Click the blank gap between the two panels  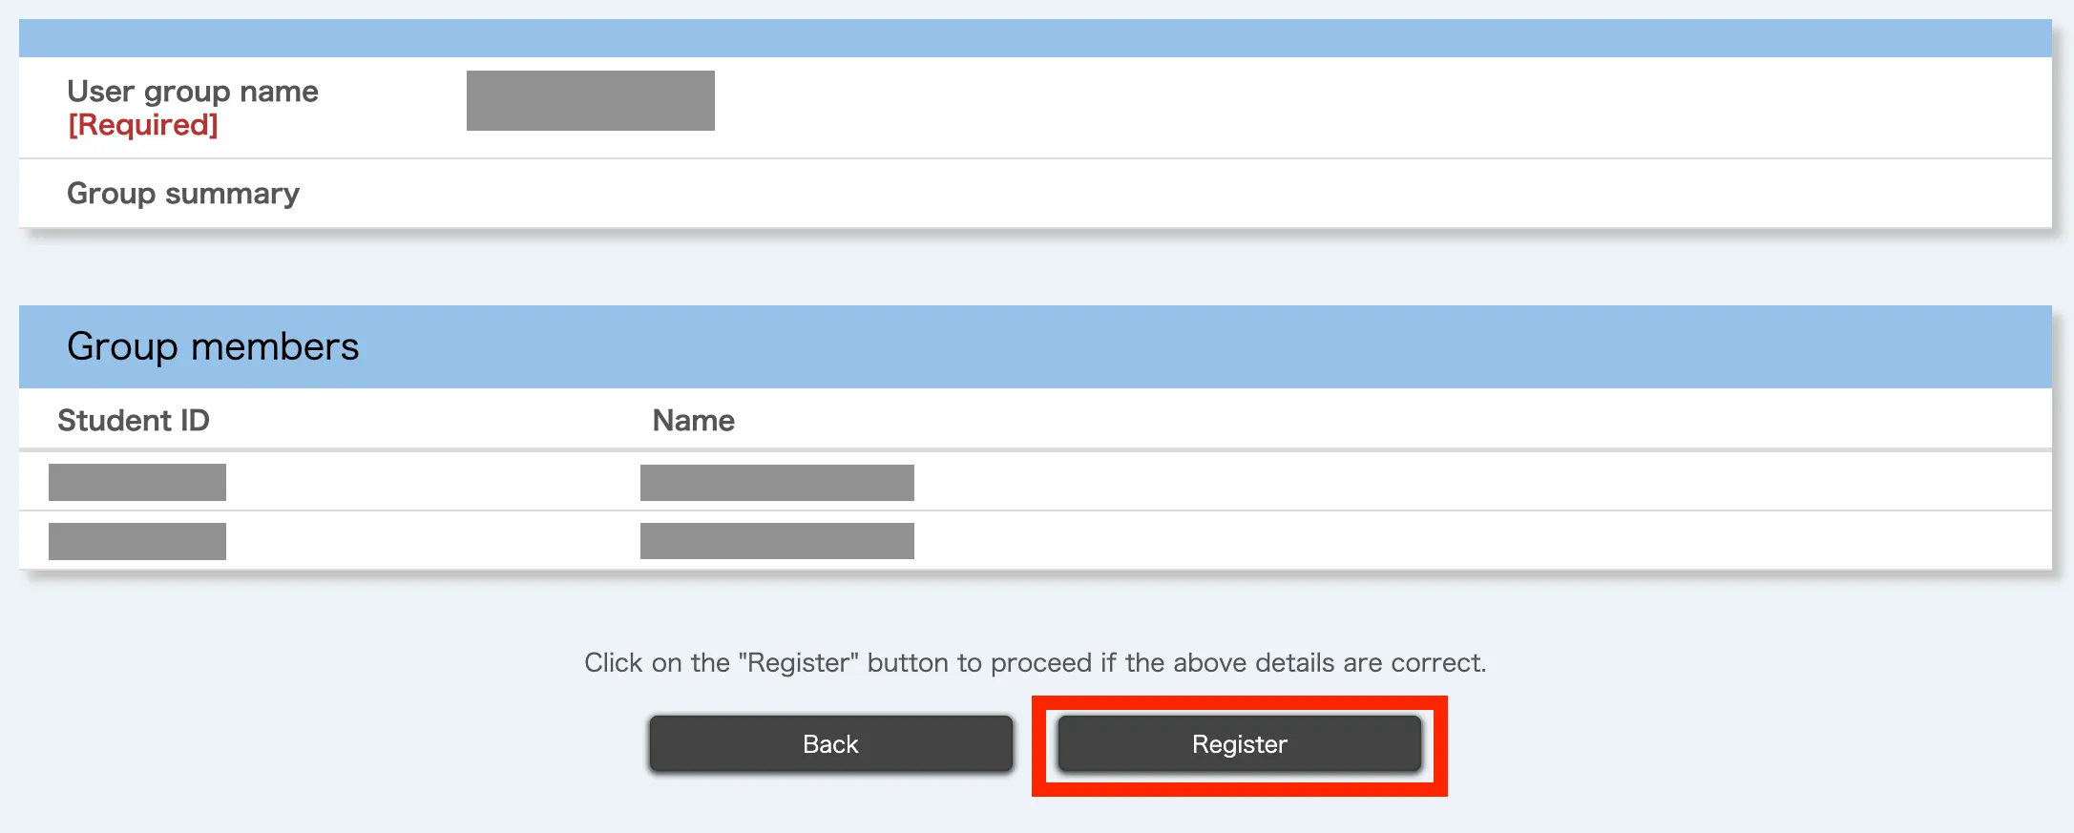click(x=1035, y=267)
